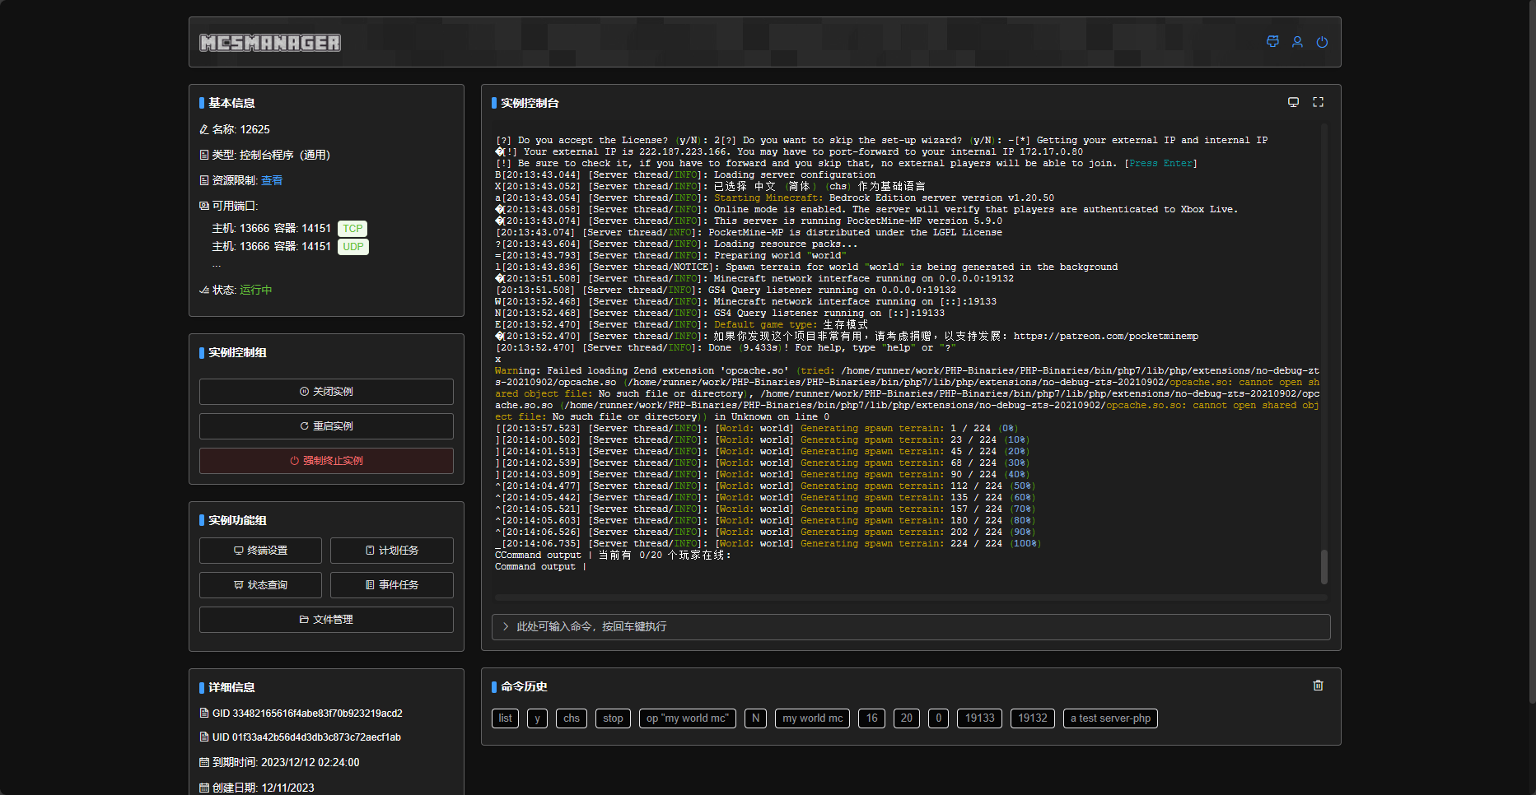This screenshot has height=795, width=1536.
Task: Open console in popup window icon
Action: [x=1293, y=102]
